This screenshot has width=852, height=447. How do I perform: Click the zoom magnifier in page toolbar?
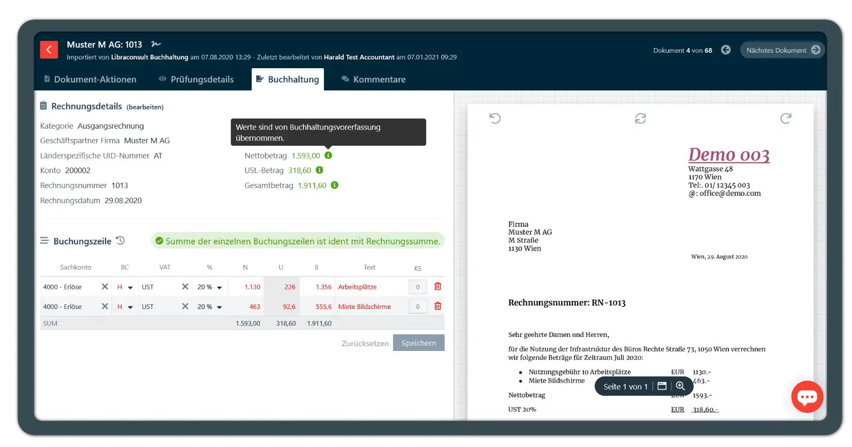[x=680, y=386]
